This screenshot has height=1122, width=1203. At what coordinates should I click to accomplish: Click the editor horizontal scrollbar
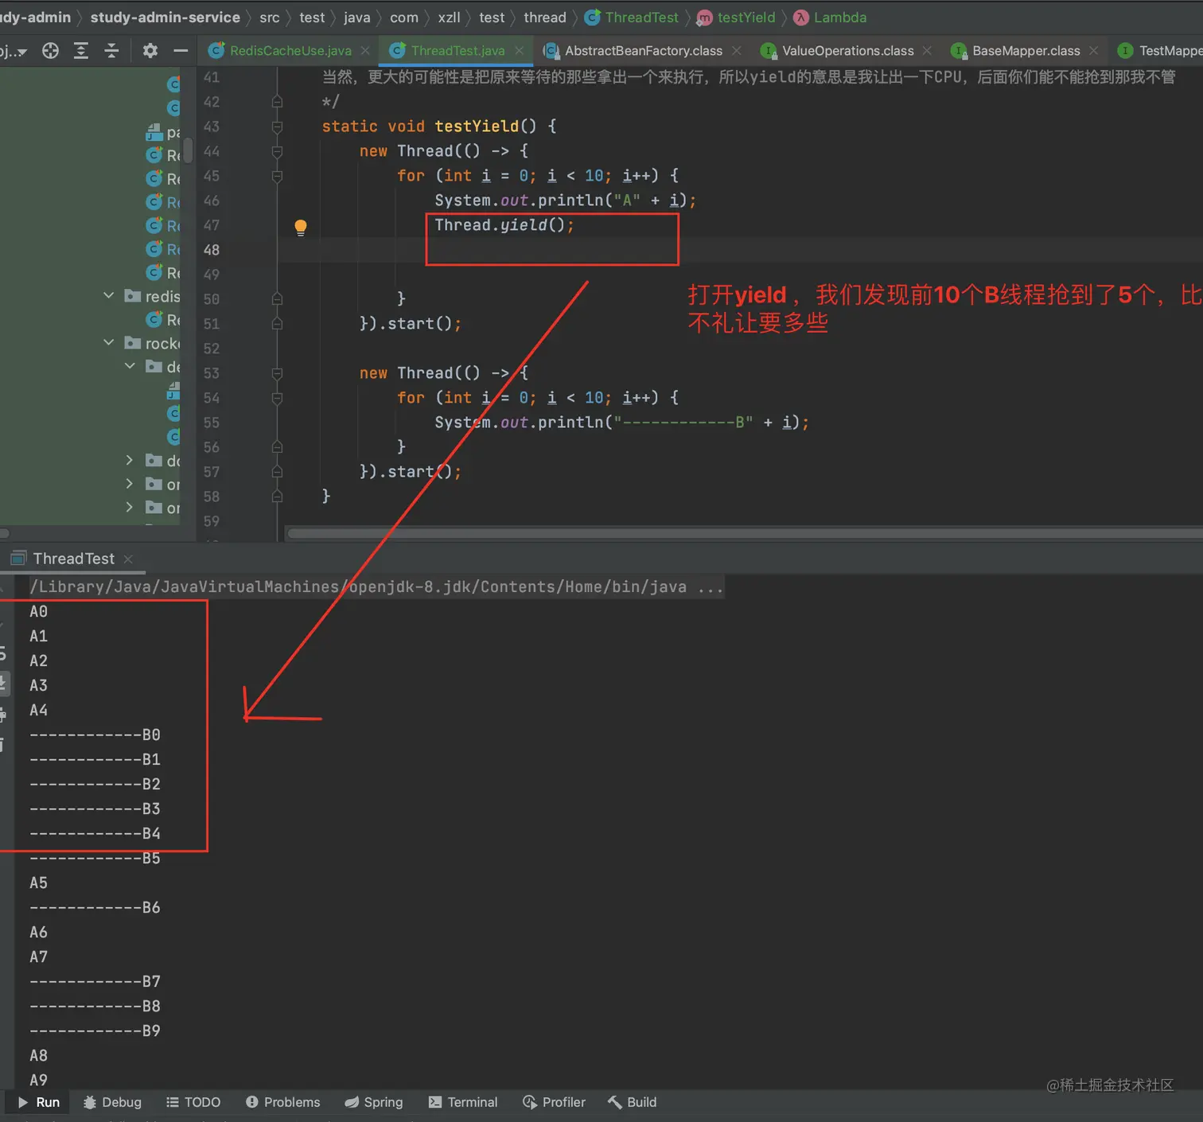745,533
